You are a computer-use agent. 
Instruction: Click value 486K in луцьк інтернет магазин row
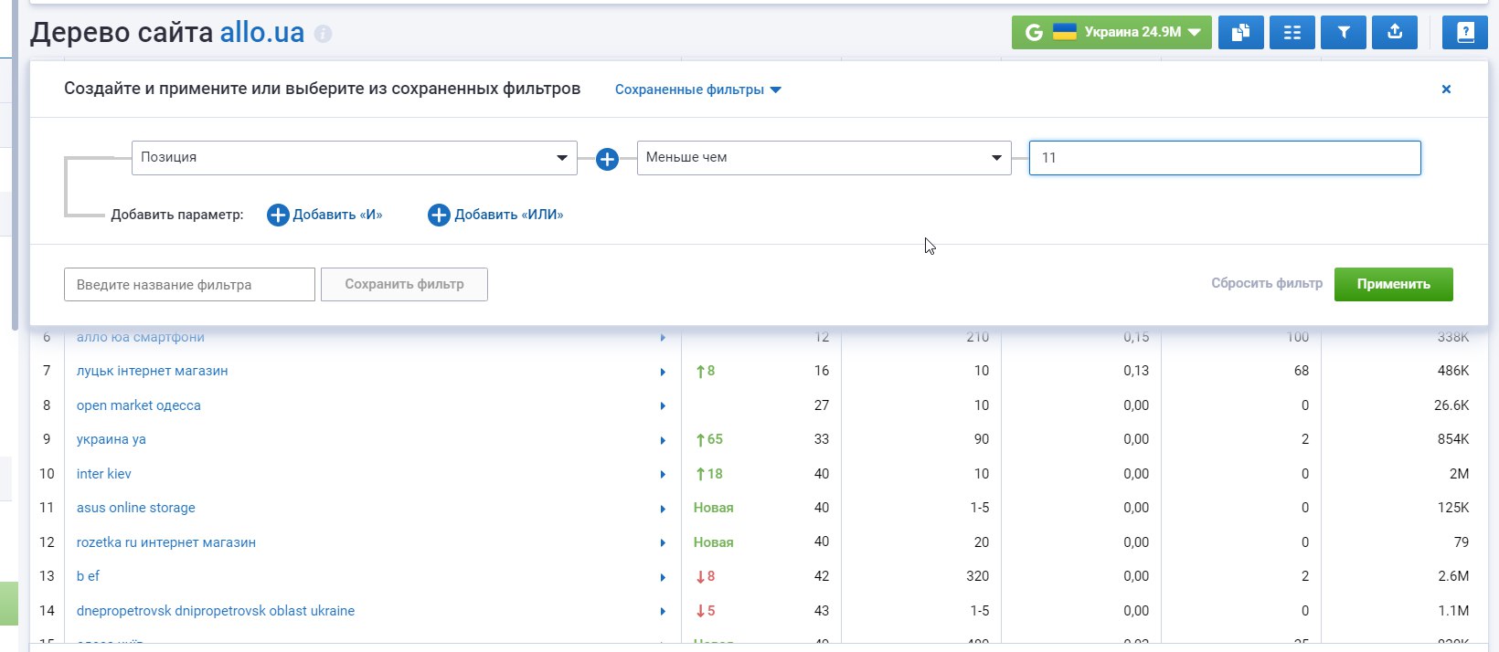[x=1453, y=371]
